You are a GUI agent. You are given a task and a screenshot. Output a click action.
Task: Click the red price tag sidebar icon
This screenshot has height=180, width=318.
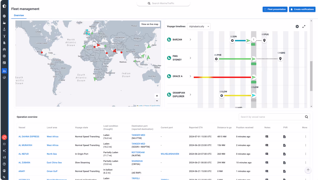point(4,137)
